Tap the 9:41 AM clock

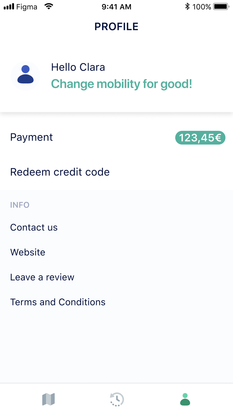(x=116, y=6)
